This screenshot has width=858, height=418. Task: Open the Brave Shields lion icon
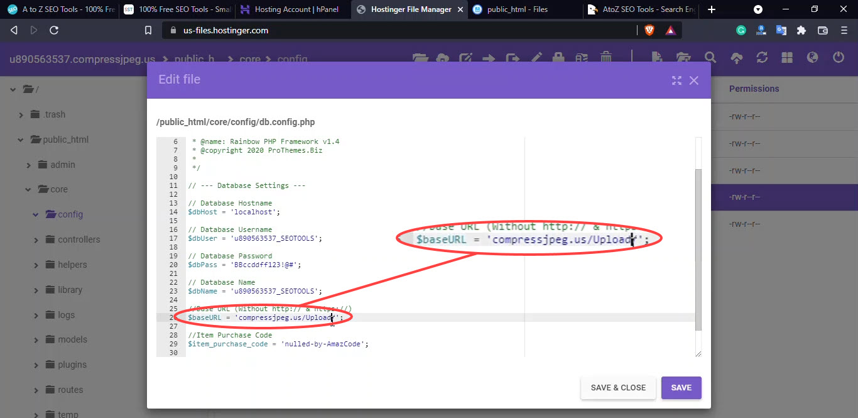coord(649,30)
